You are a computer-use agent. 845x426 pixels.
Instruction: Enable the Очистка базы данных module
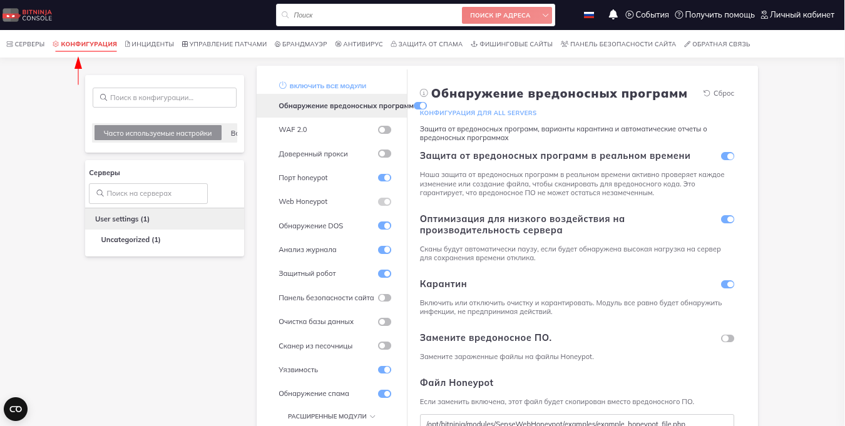click(384, 322)
